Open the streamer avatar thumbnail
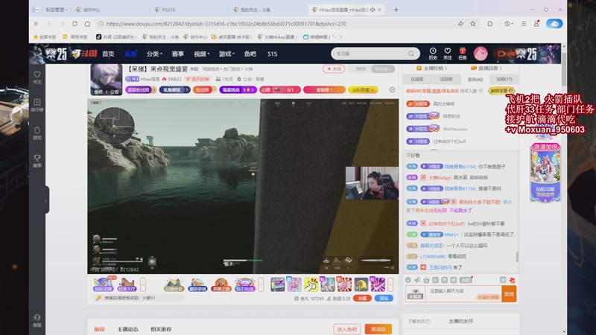Viewport: 596px width, 335px height. pyautogui.click(x=106, y=79)
